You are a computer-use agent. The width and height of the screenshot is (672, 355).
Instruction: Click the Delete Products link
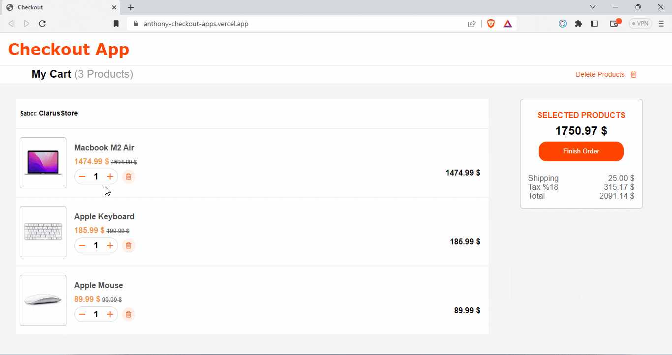pyautogui.click(x=600, y=74)
